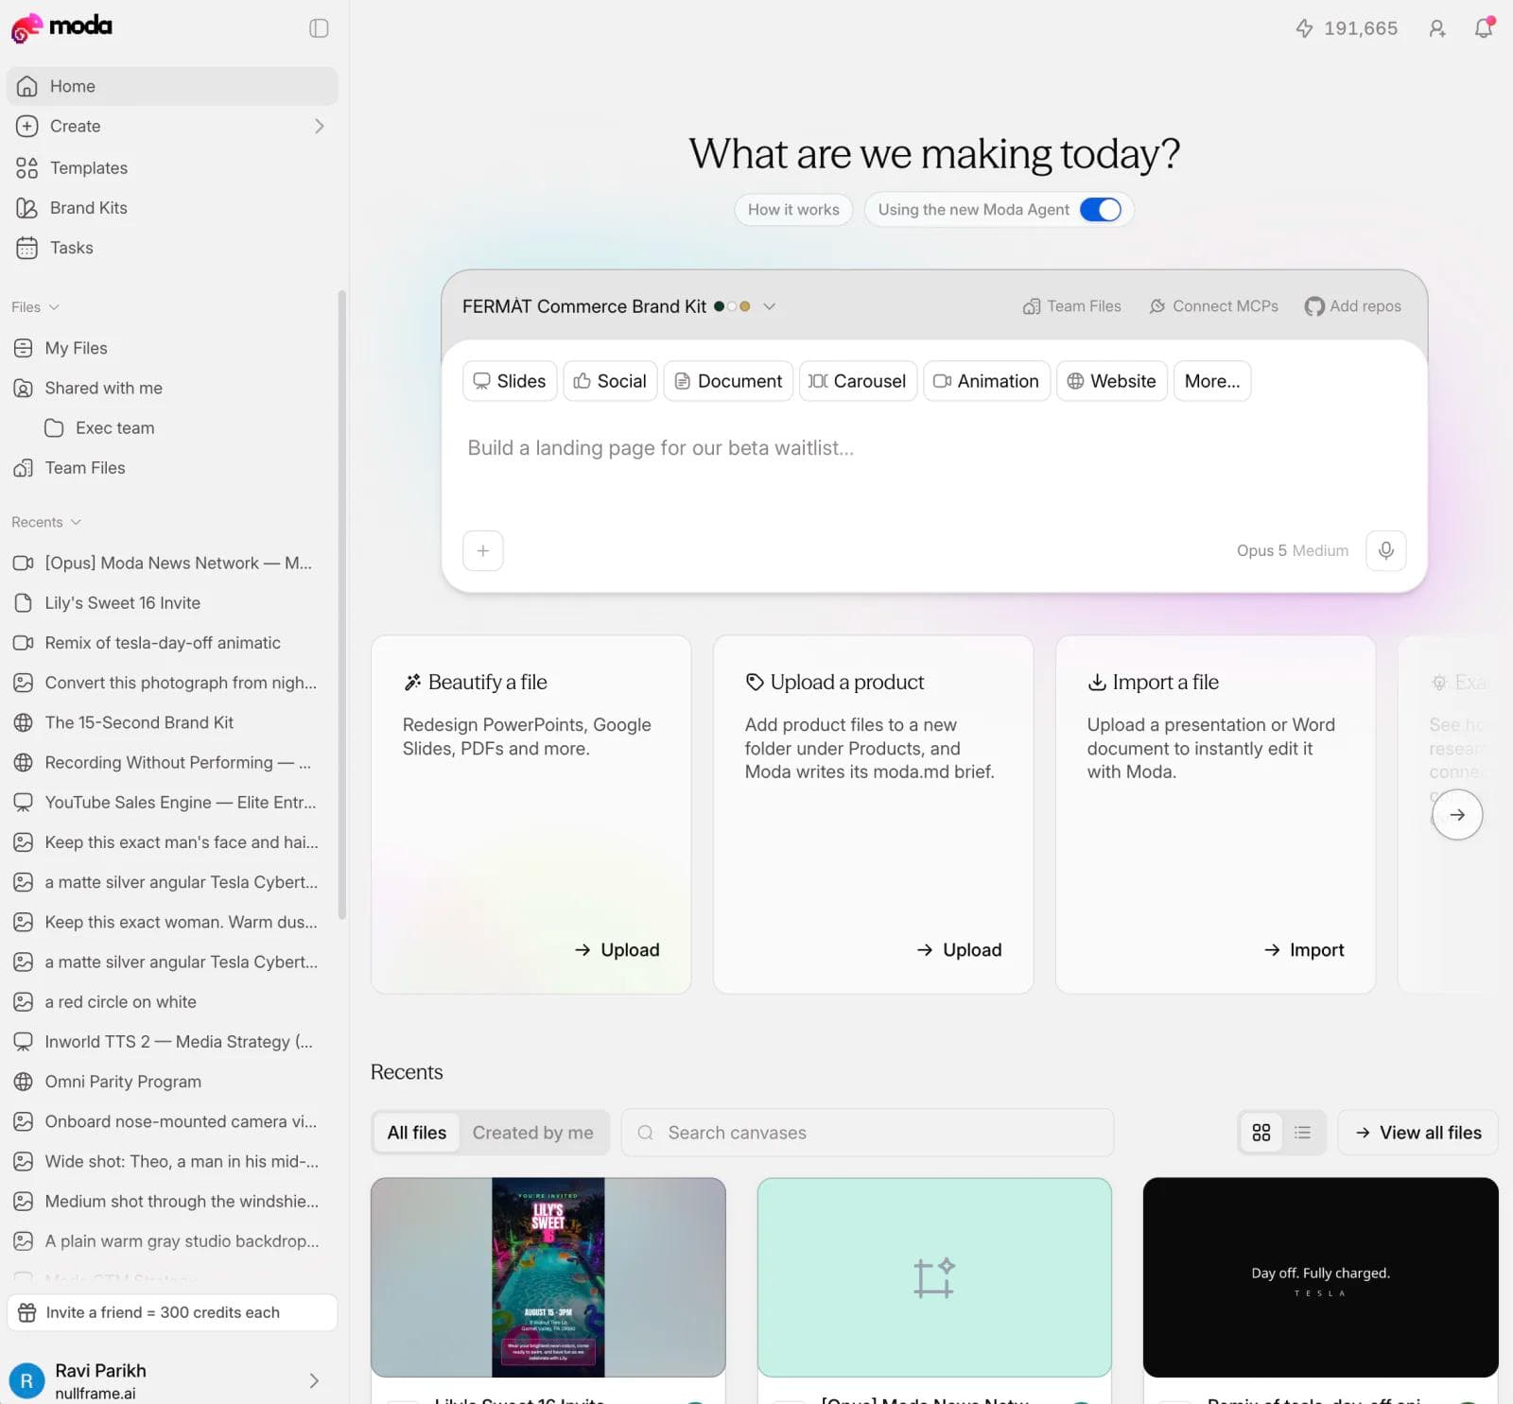Click the plus attachment button in prompt box
The width and height of the screenshot is (1513, 1404).
pyautogui.click(x=483, y=550)
